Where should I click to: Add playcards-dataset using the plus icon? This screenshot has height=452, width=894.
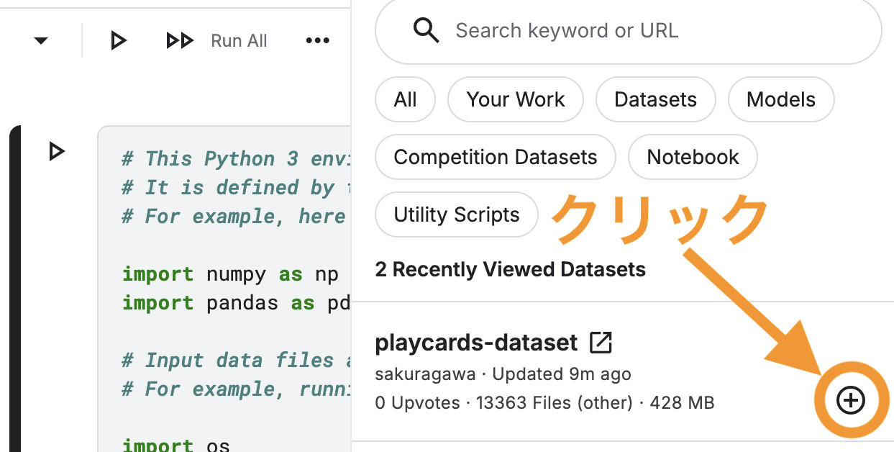point(852,401)
